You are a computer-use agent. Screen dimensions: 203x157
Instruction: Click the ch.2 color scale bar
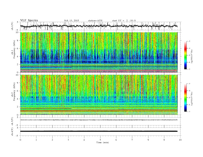185,97
